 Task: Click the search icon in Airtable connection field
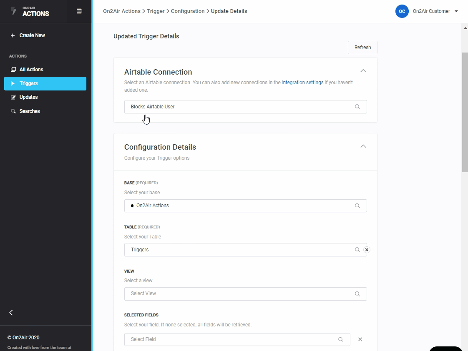(357, 107)
